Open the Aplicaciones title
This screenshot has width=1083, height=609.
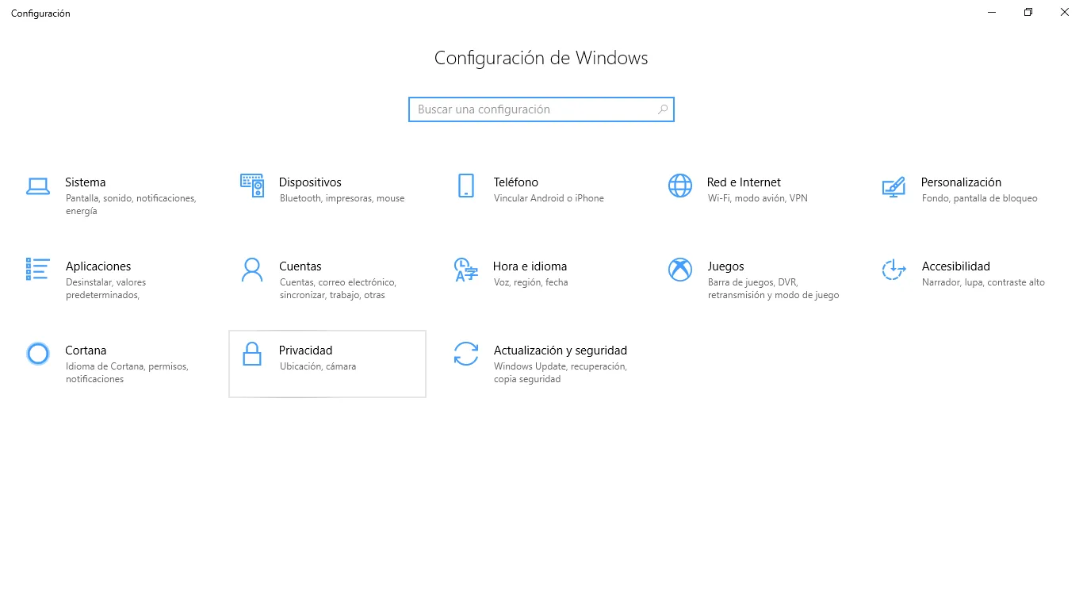point(98,266)
